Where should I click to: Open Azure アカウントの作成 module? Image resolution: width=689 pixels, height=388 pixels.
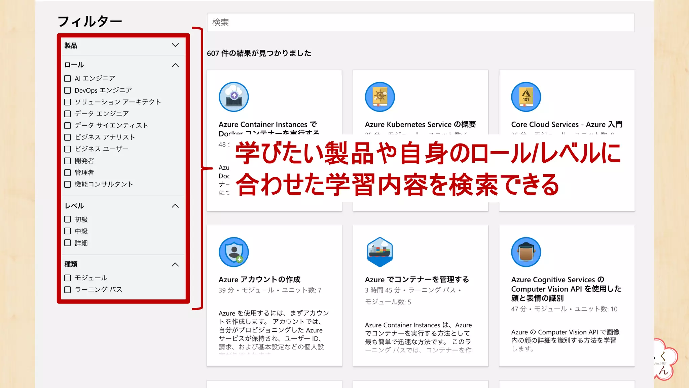pyautogui.click(x=259, y=279)
